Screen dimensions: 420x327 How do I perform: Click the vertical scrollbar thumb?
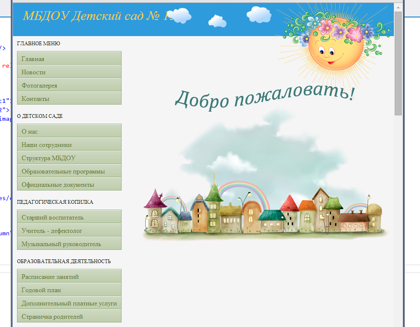[x=398, y=62]
